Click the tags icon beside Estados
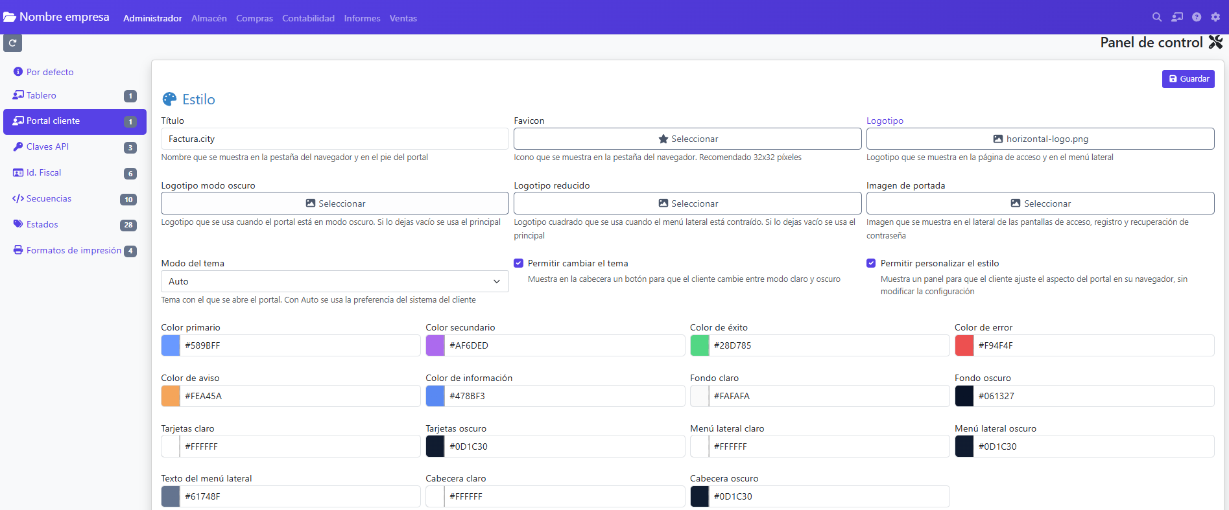The height and width of the screenshot is (510, 1229). pos(18,224)
